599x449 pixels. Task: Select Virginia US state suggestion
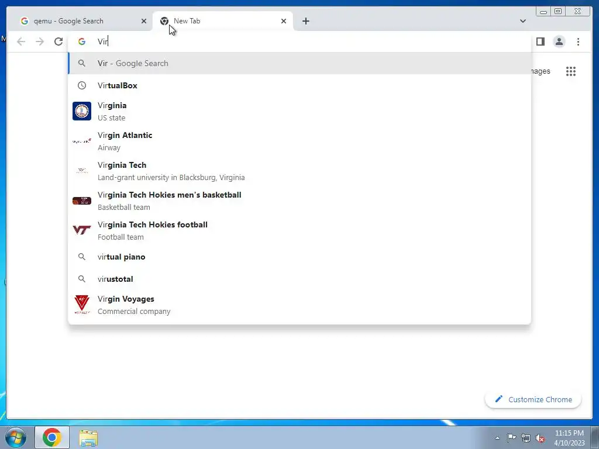(300, 111)
